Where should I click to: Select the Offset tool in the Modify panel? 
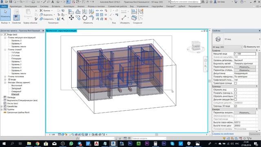click(x=78, y=12)
